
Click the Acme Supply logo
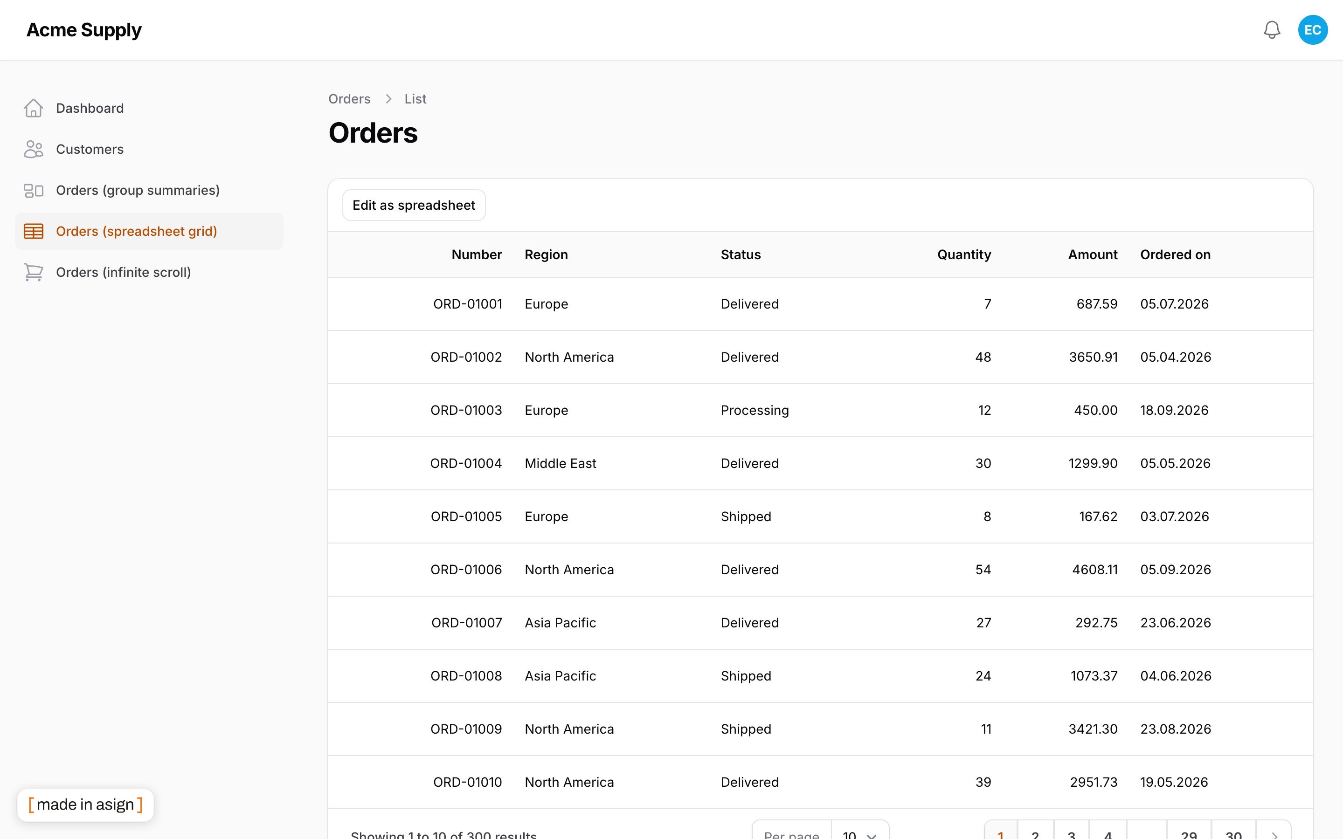[84, 30]
